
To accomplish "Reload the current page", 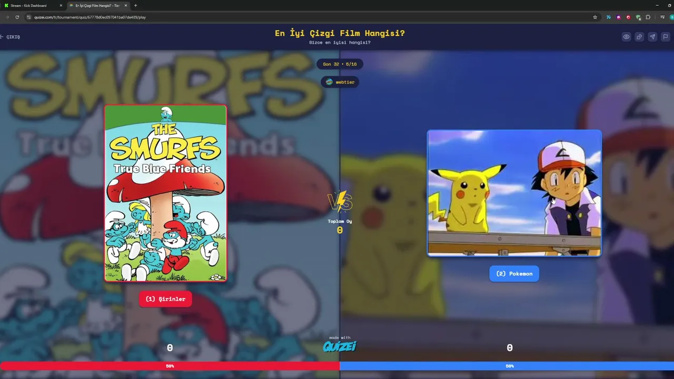I will coord(17,17).
